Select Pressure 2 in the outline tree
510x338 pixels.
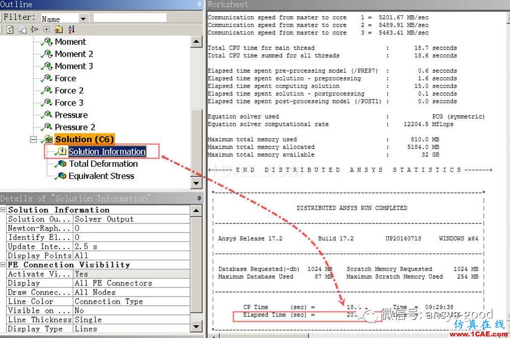pos(75,127)
